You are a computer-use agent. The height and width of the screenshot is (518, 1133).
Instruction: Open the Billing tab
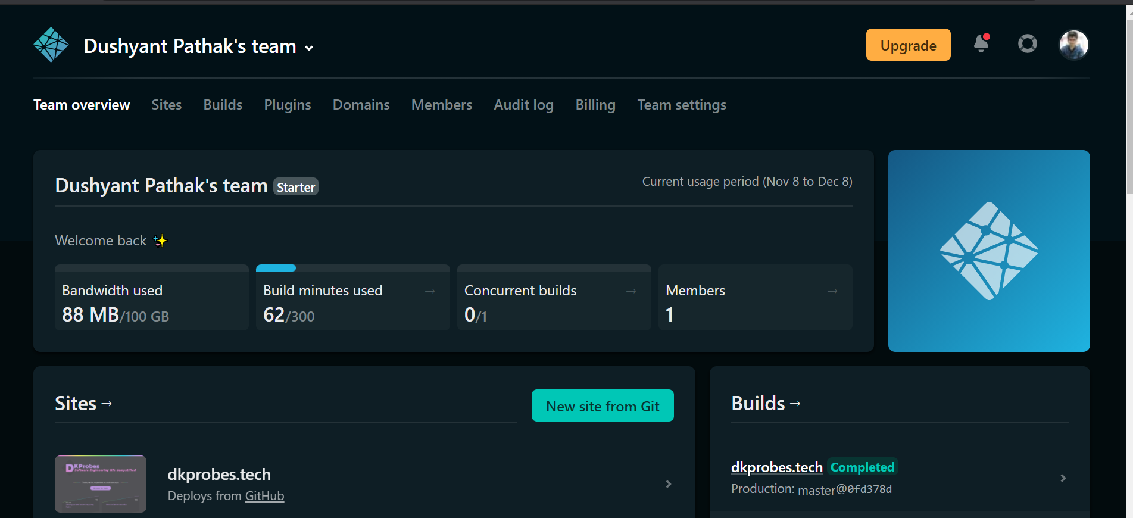coord(595,105)
